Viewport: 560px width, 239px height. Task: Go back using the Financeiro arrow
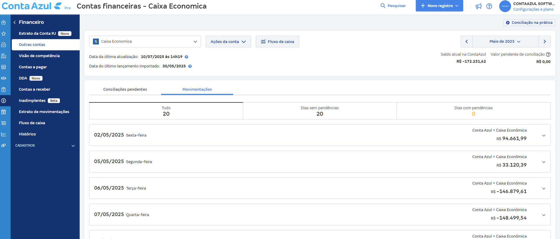click(14, 22)
